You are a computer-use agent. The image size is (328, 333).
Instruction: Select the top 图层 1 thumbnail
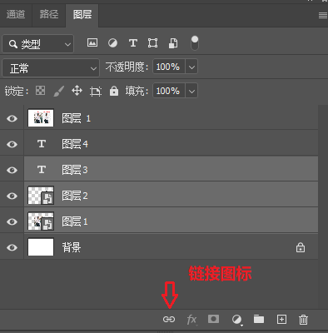point(41,118)
